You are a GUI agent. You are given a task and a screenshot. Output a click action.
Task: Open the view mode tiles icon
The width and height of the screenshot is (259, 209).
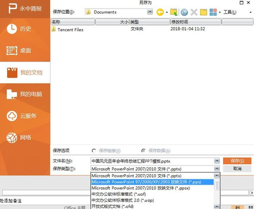pyautogui.click(x=213, y=12)
